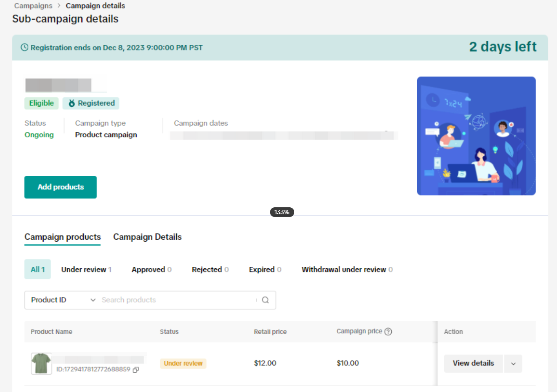
Task: Click the Retail price column header
Action: (270, 332)
